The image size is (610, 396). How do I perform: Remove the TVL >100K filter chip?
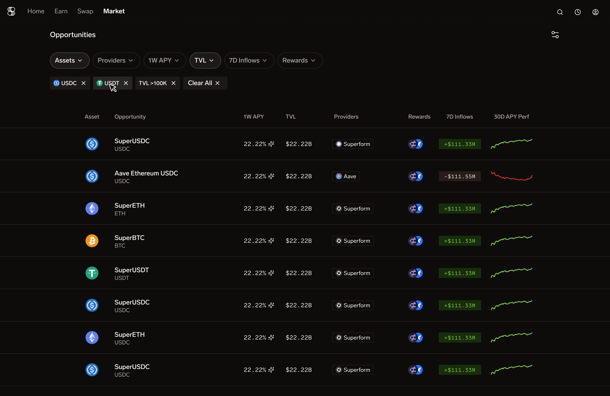tap(173, 83)
